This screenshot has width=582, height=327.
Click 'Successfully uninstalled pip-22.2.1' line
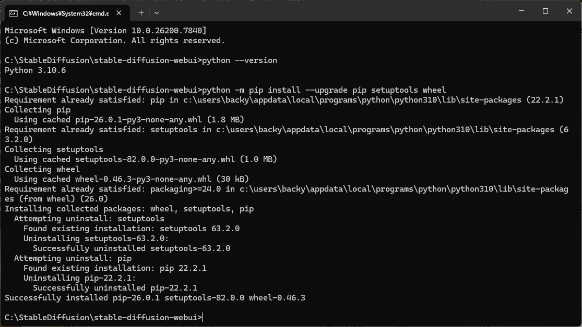[x=115, y=288]
